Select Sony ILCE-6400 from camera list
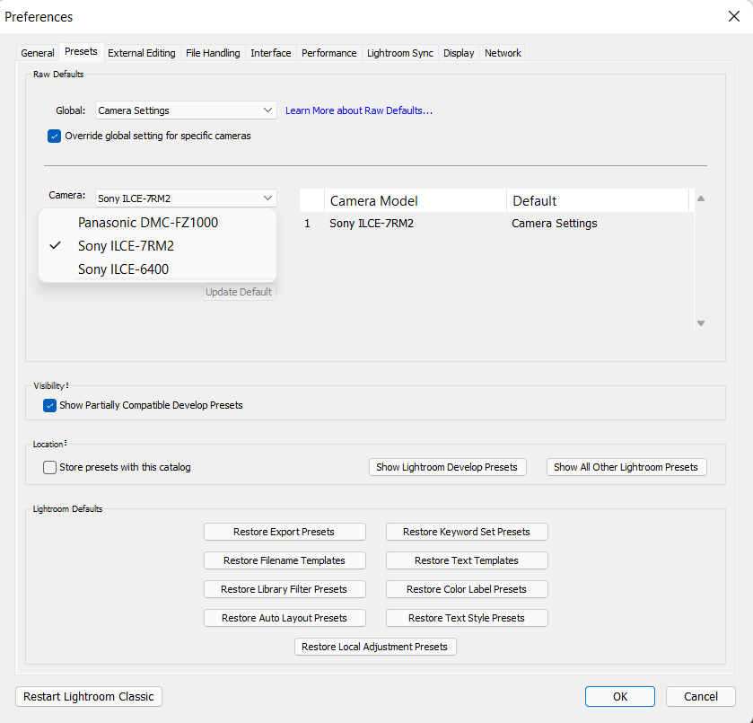Screen dimensions: 753x723 pos(123,269)
